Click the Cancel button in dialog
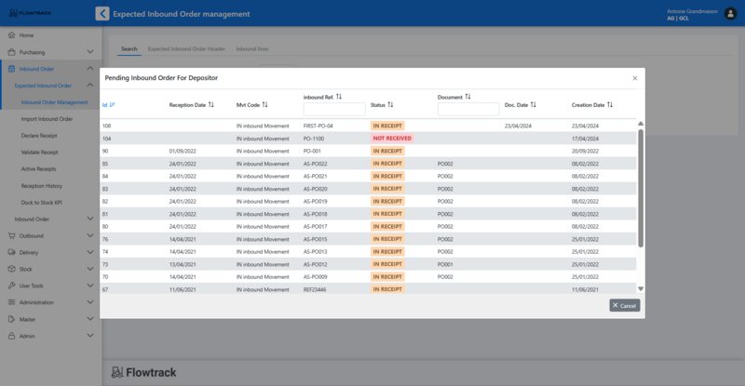 click(625, 305)
